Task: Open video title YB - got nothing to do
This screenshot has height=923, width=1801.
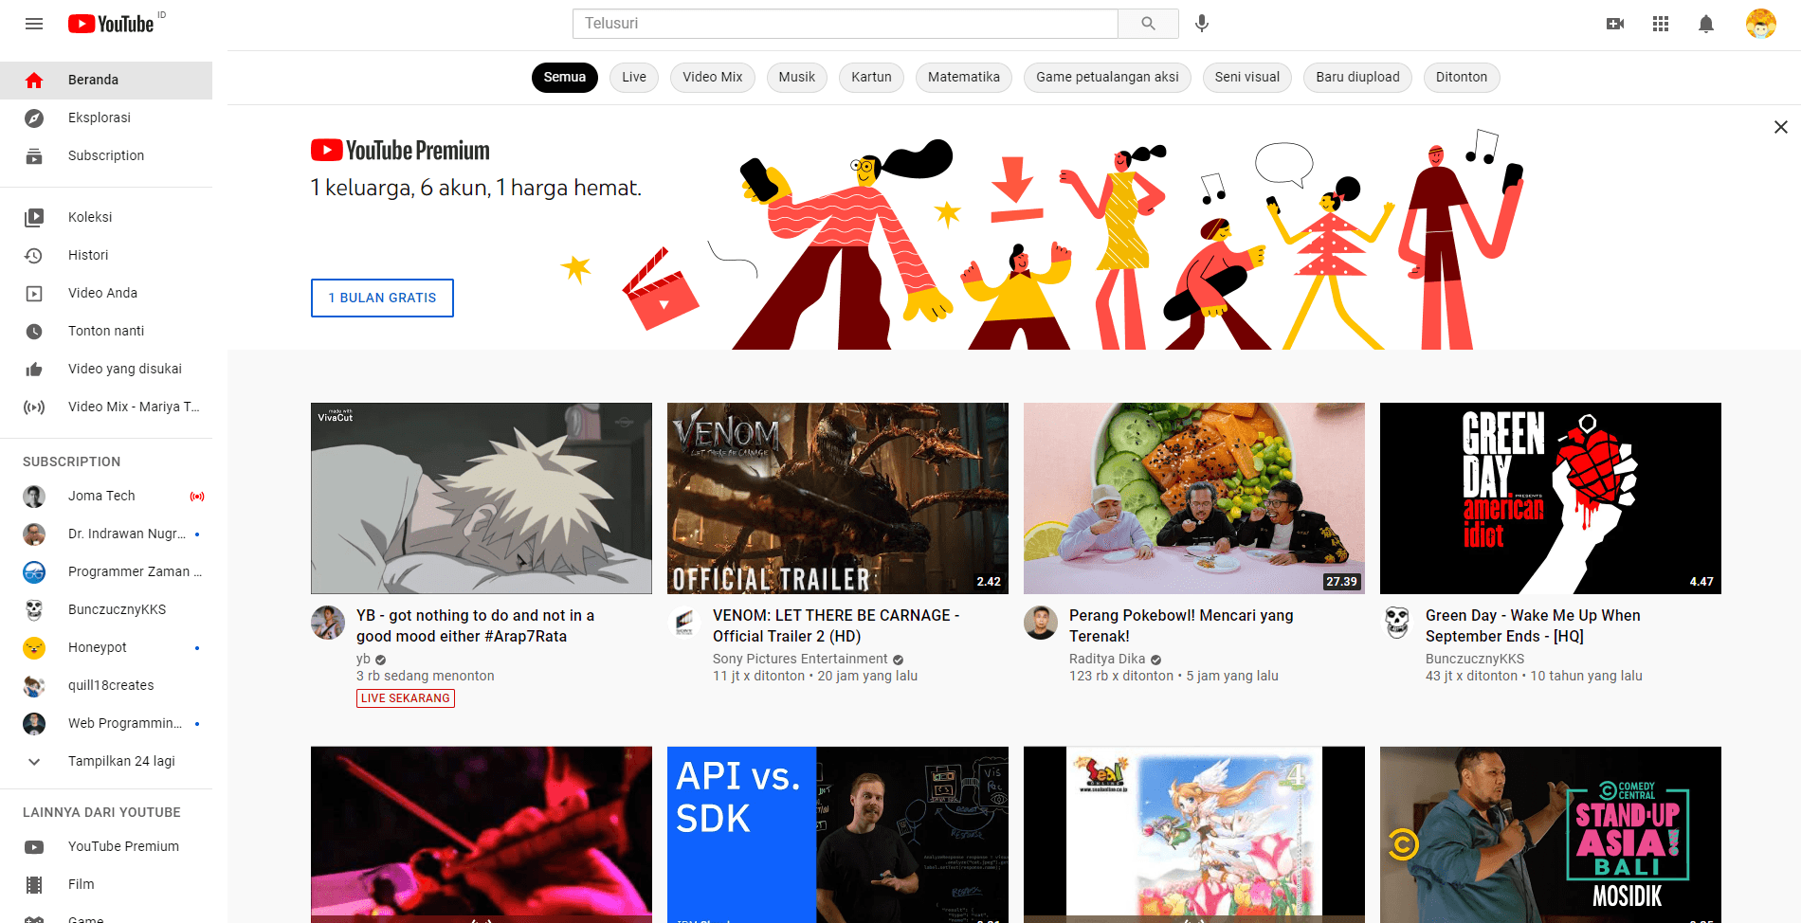Action: 475,625
